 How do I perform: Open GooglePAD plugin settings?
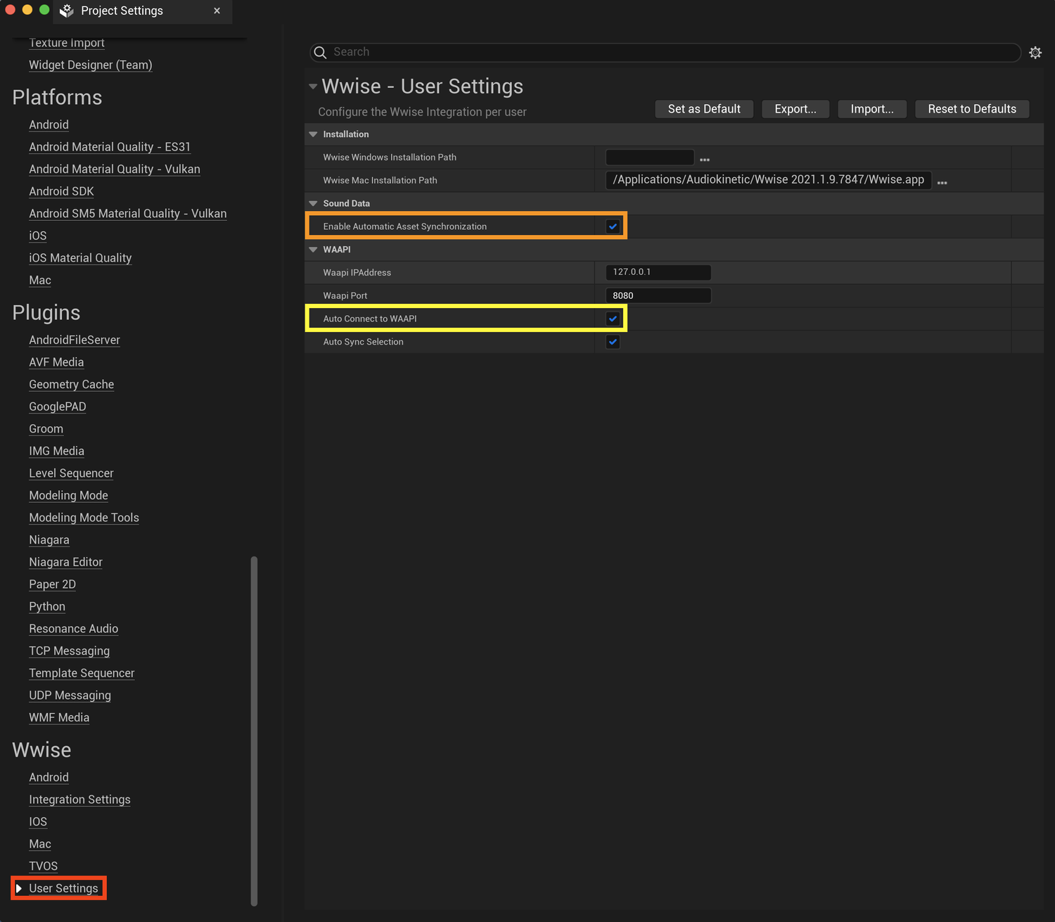(58, 406)
